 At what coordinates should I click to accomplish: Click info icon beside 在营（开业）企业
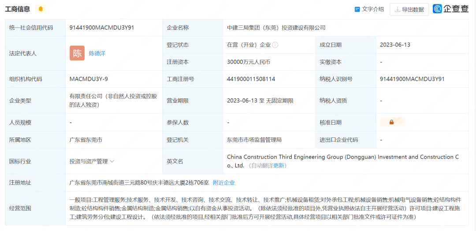pos(275,45)
